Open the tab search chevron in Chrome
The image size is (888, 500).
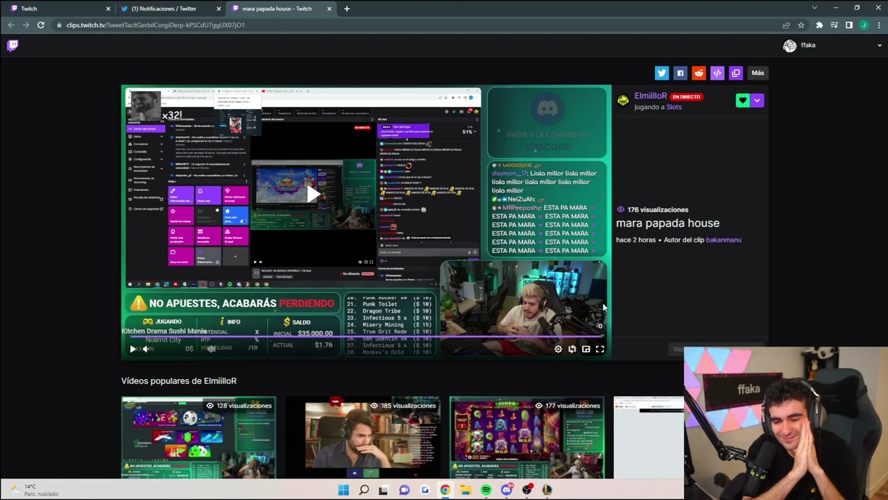pos(814,8)
